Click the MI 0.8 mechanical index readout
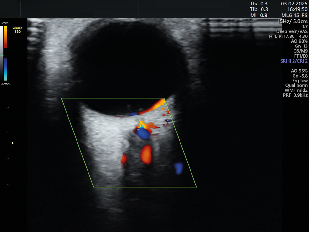The image size is (309, 232). (x=259, y=15)
